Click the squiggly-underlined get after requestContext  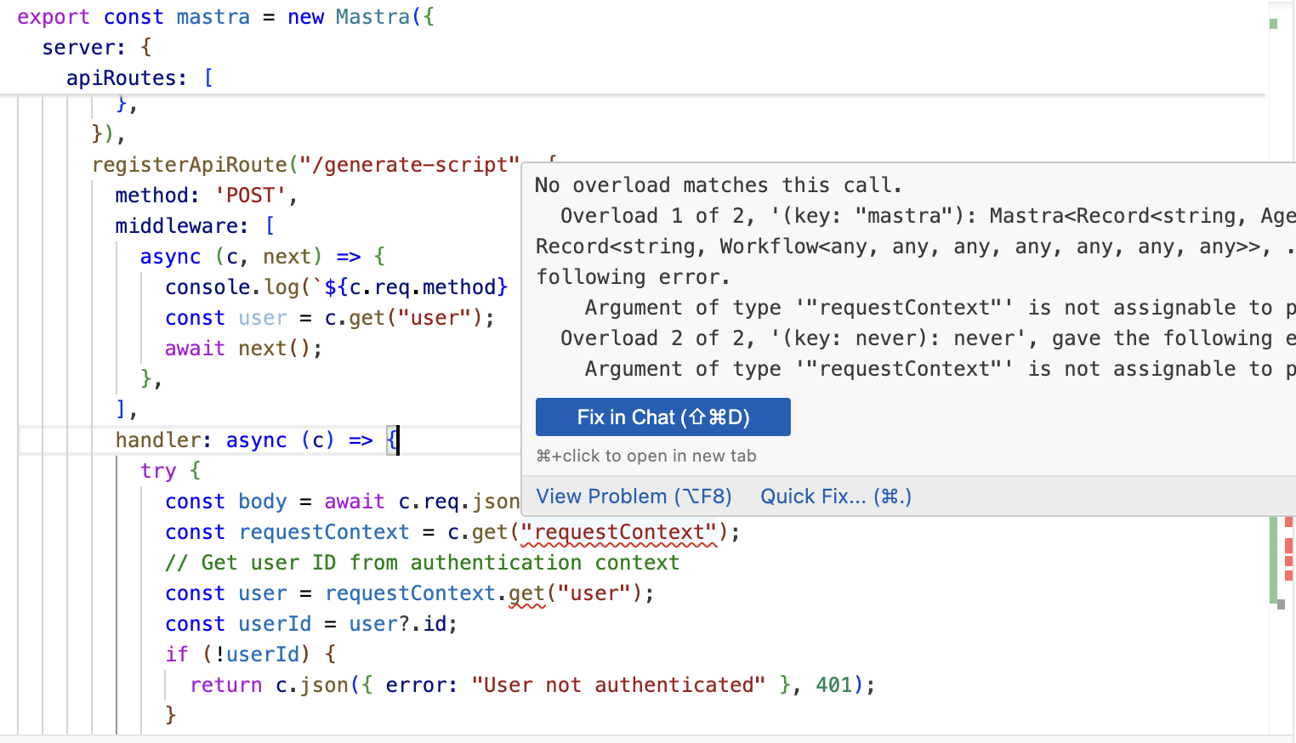[x=527, y=593]
